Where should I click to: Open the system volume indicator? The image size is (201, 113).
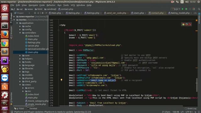point(187,2)
